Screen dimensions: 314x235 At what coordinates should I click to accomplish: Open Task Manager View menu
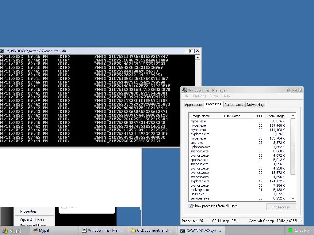[x=214, y=96]
